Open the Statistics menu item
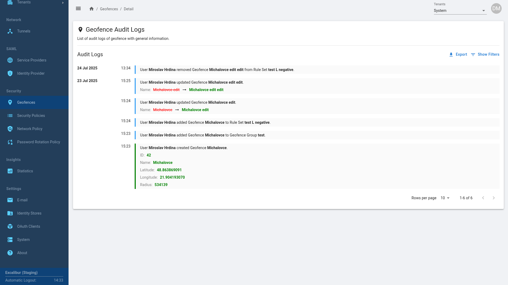Image resolution: width=508 pixels, height=285 pixels. tap(25, 171)
